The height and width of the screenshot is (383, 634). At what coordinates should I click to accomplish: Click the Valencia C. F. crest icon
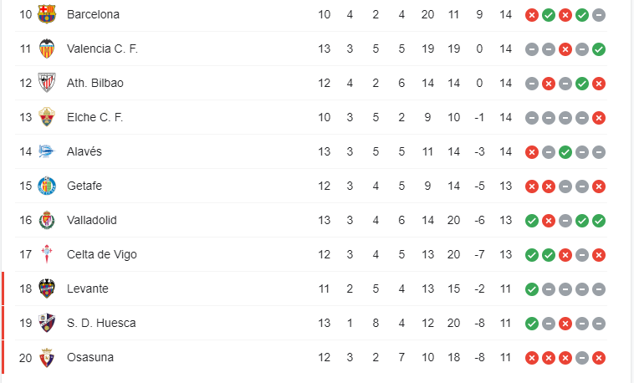[47, 49]
